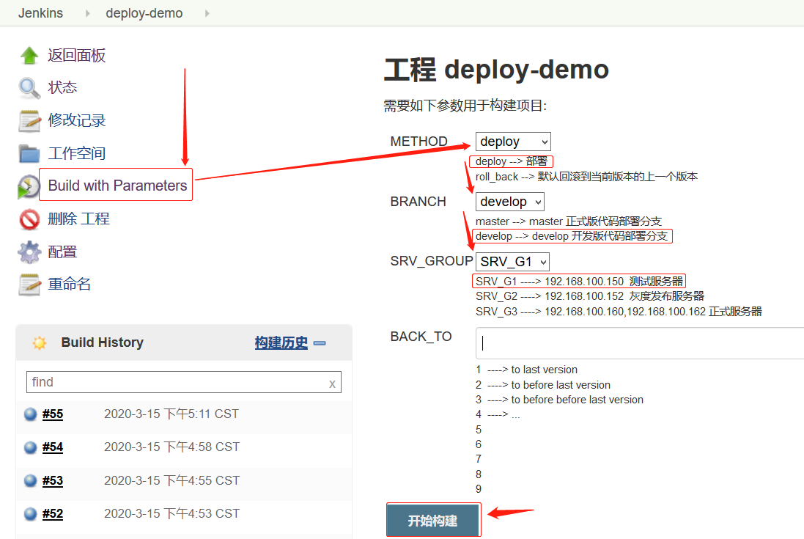Click build time 2020-3-15 下午5:11 CST
This screenshot has width=804, height=539.
coord(172,414)
